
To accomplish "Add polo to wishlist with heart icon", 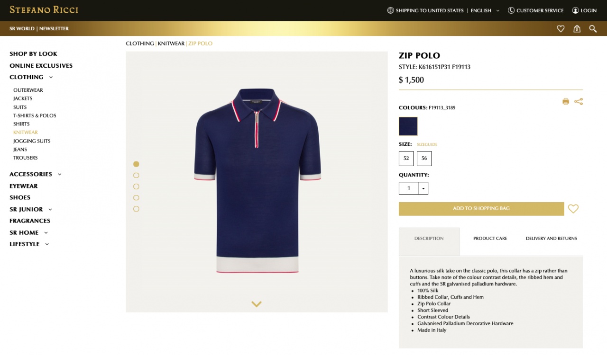I will (573, 209).
